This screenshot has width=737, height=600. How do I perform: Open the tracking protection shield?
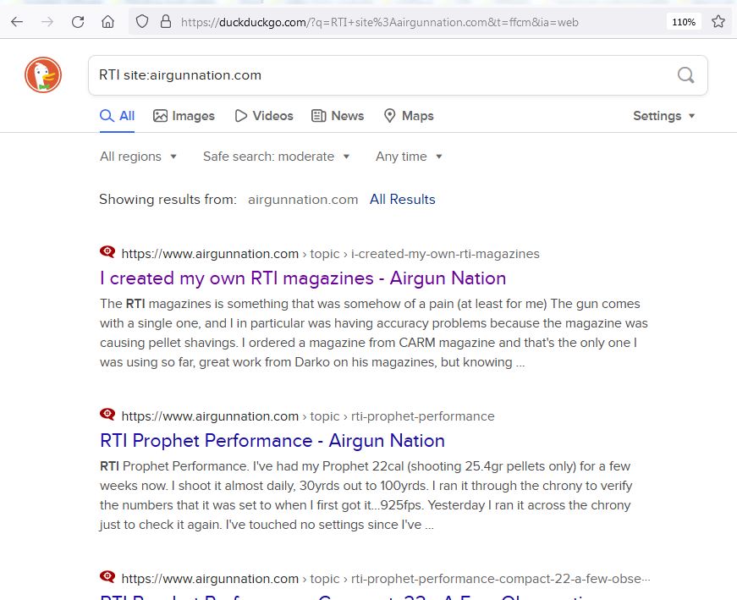(x=142, y=22)
